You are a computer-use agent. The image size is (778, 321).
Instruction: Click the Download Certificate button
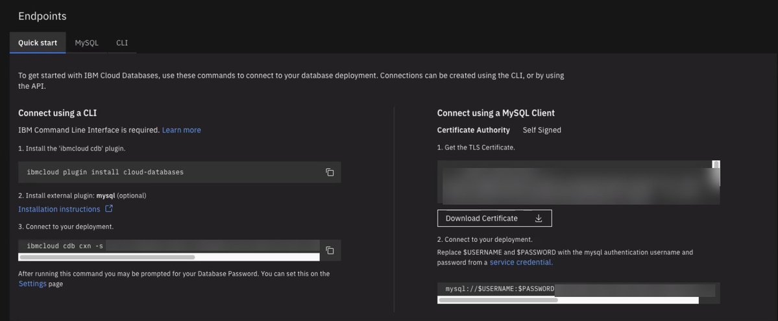[494, 219]
